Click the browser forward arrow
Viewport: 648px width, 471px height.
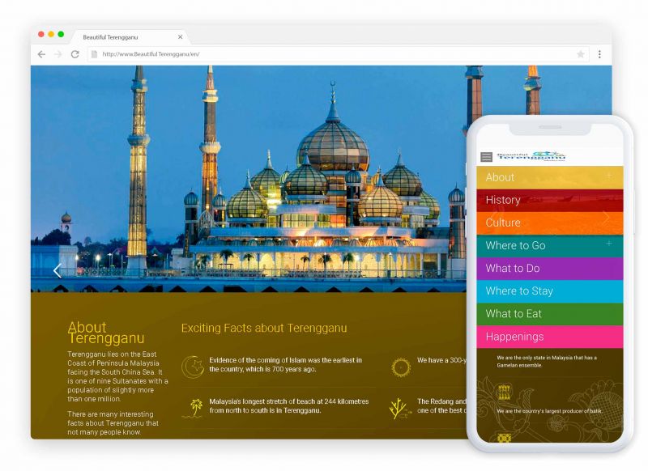(58, 54)
